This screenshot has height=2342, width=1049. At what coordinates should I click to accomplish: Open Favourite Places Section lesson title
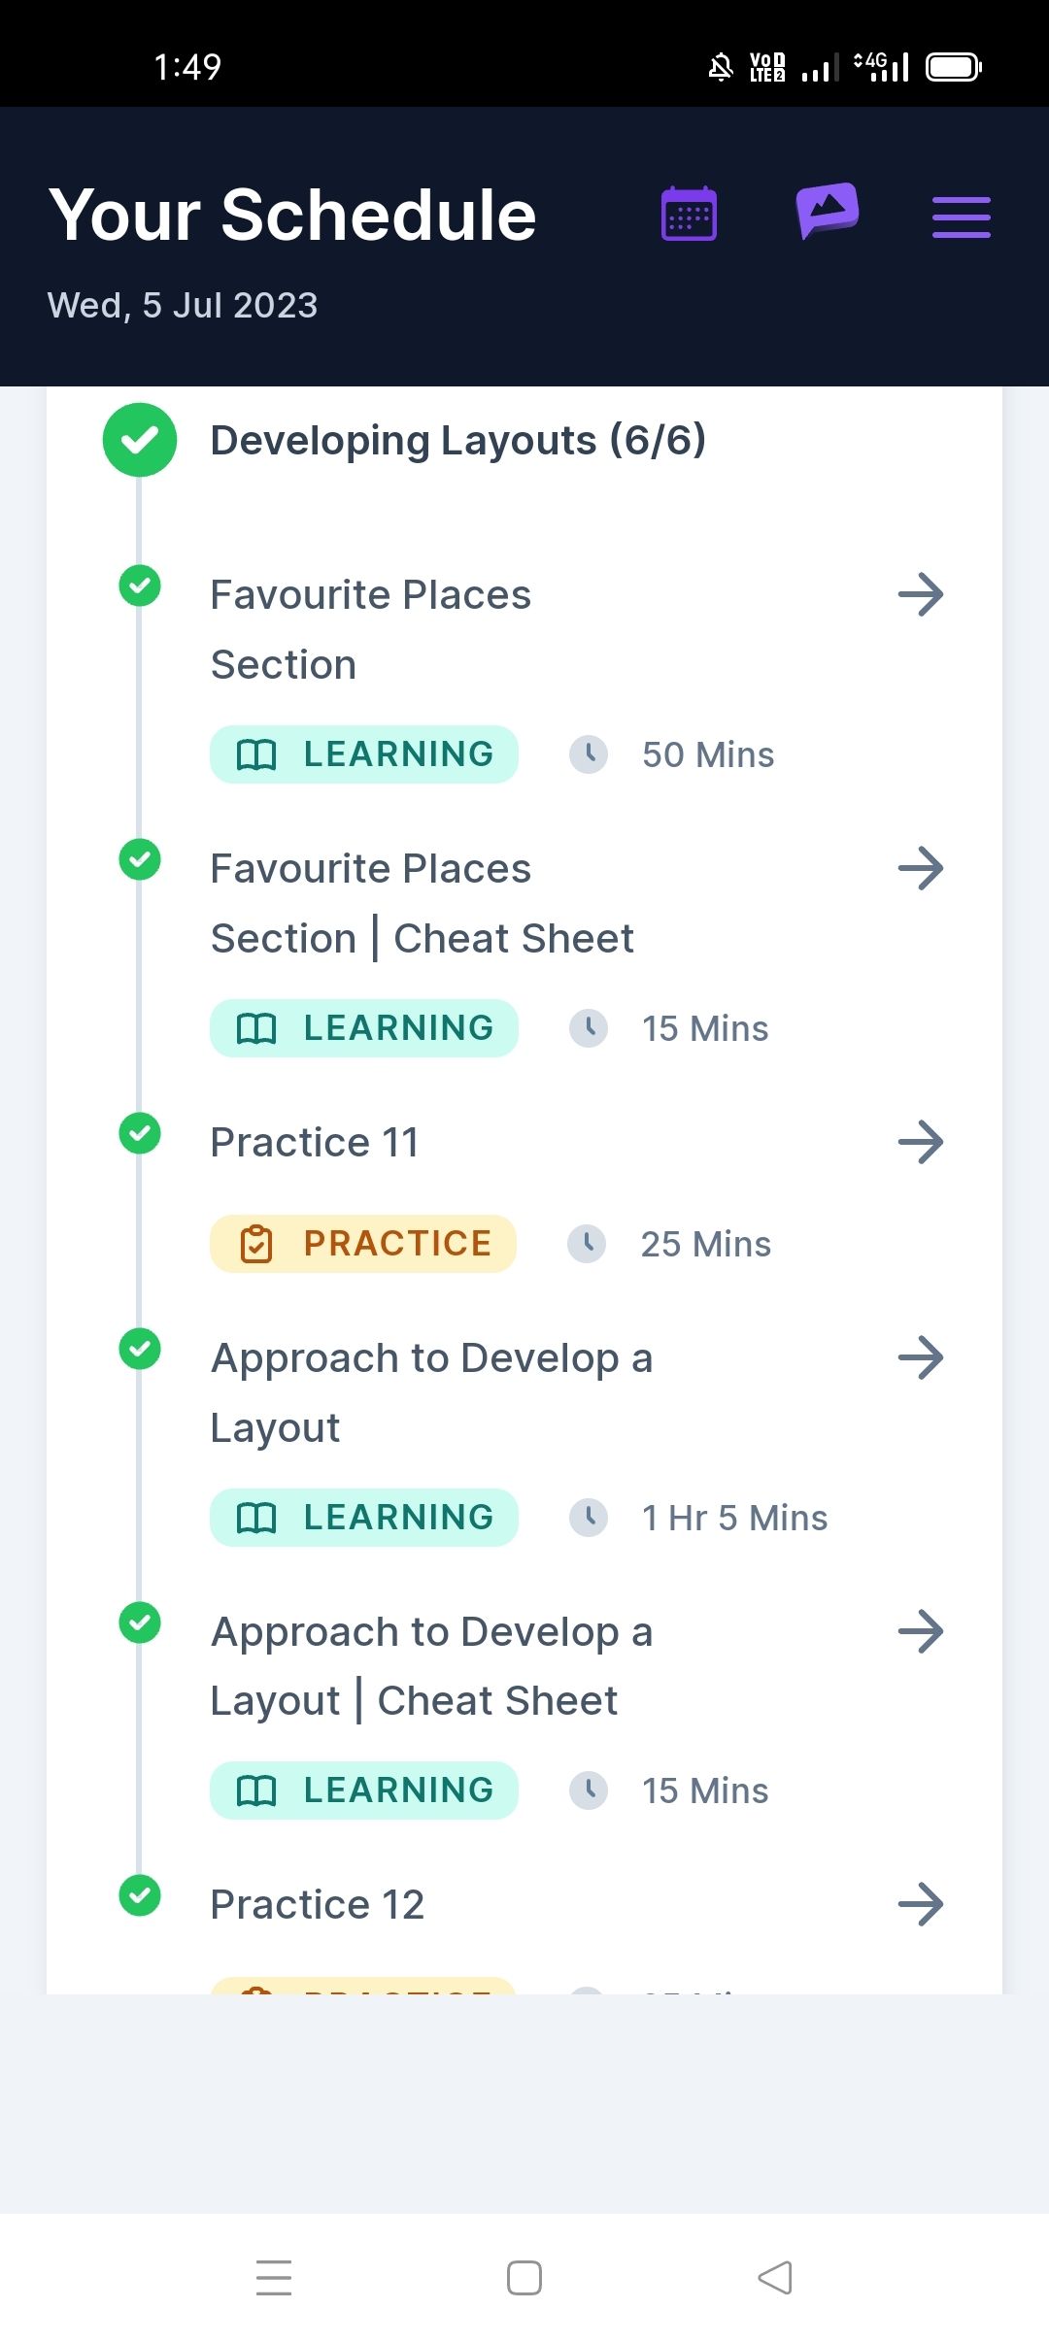point(371,629)
